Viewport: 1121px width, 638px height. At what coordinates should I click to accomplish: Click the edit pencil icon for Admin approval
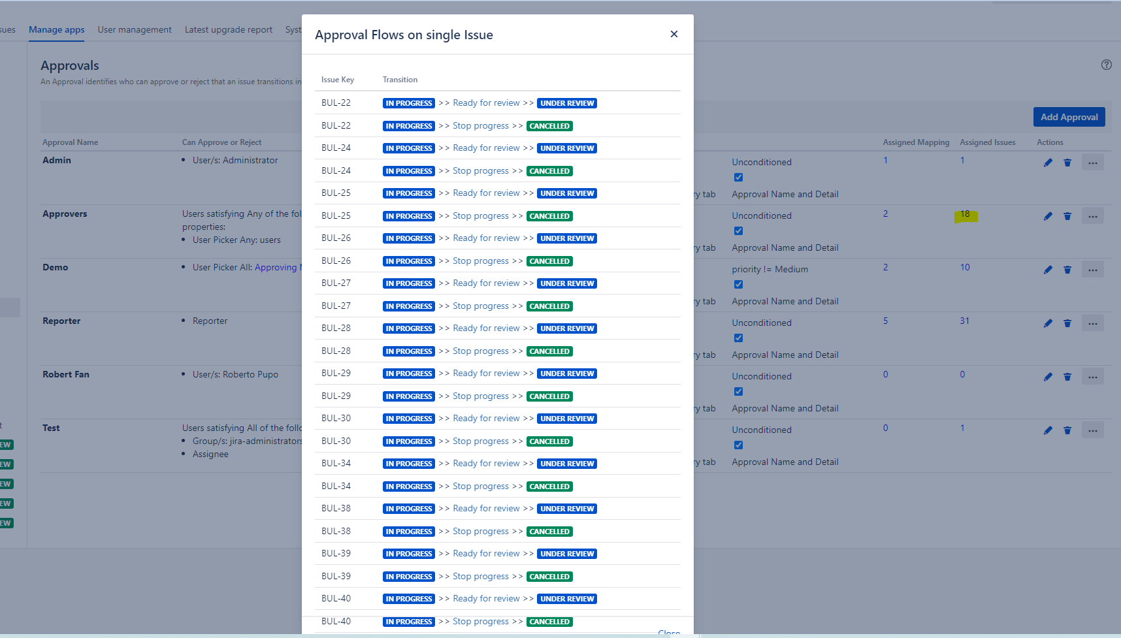tap(1048, 163)
